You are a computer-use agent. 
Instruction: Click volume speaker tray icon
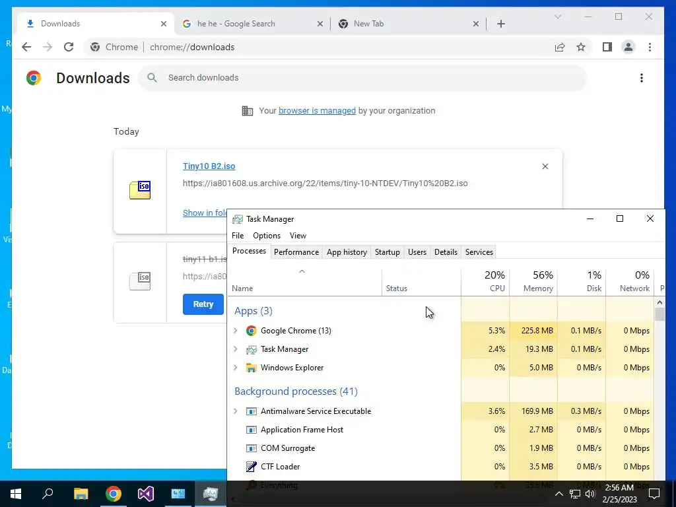click(590, 494)
